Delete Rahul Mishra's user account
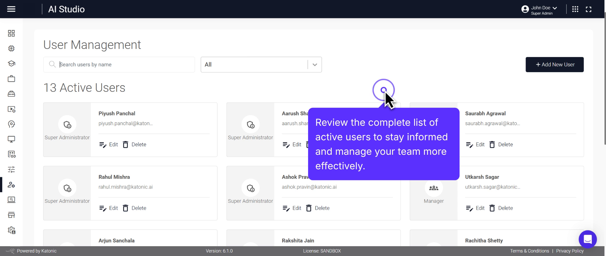The height and width of the screenshot is (256, 606). click(134, 208)
